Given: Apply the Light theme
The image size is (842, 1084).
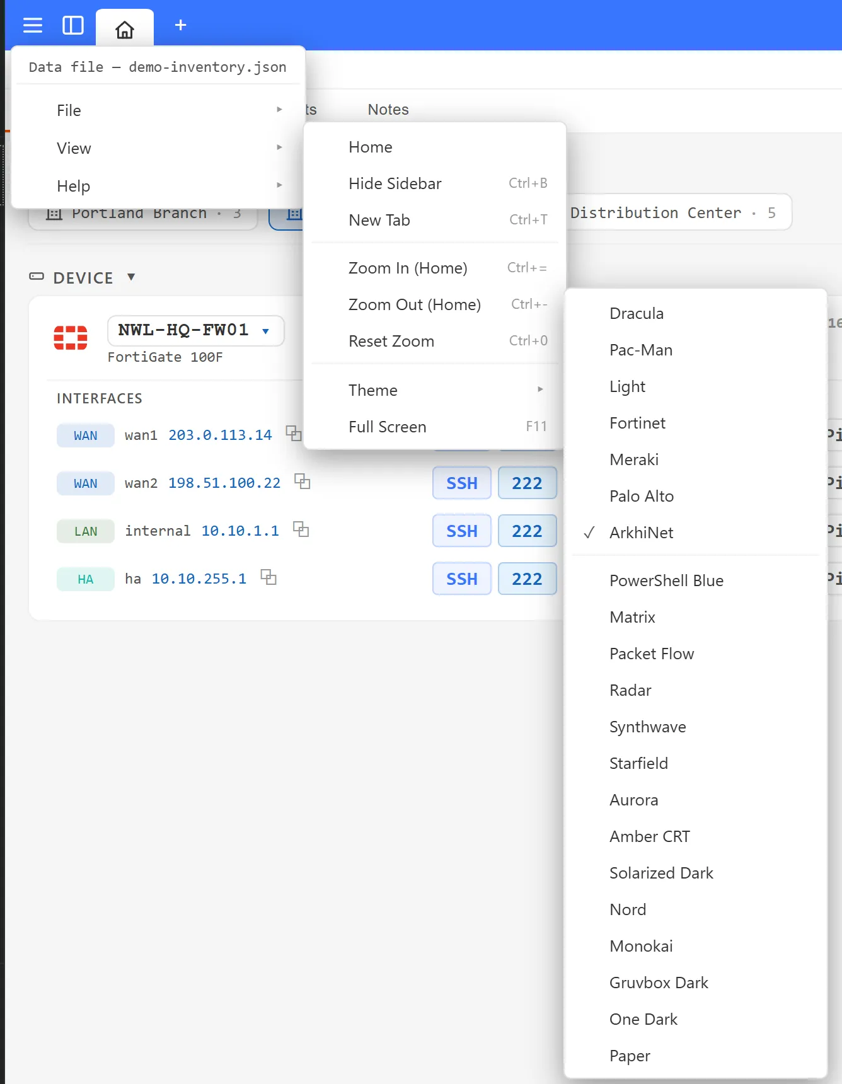Looking at the screenshot, I should tap(696, 386).
